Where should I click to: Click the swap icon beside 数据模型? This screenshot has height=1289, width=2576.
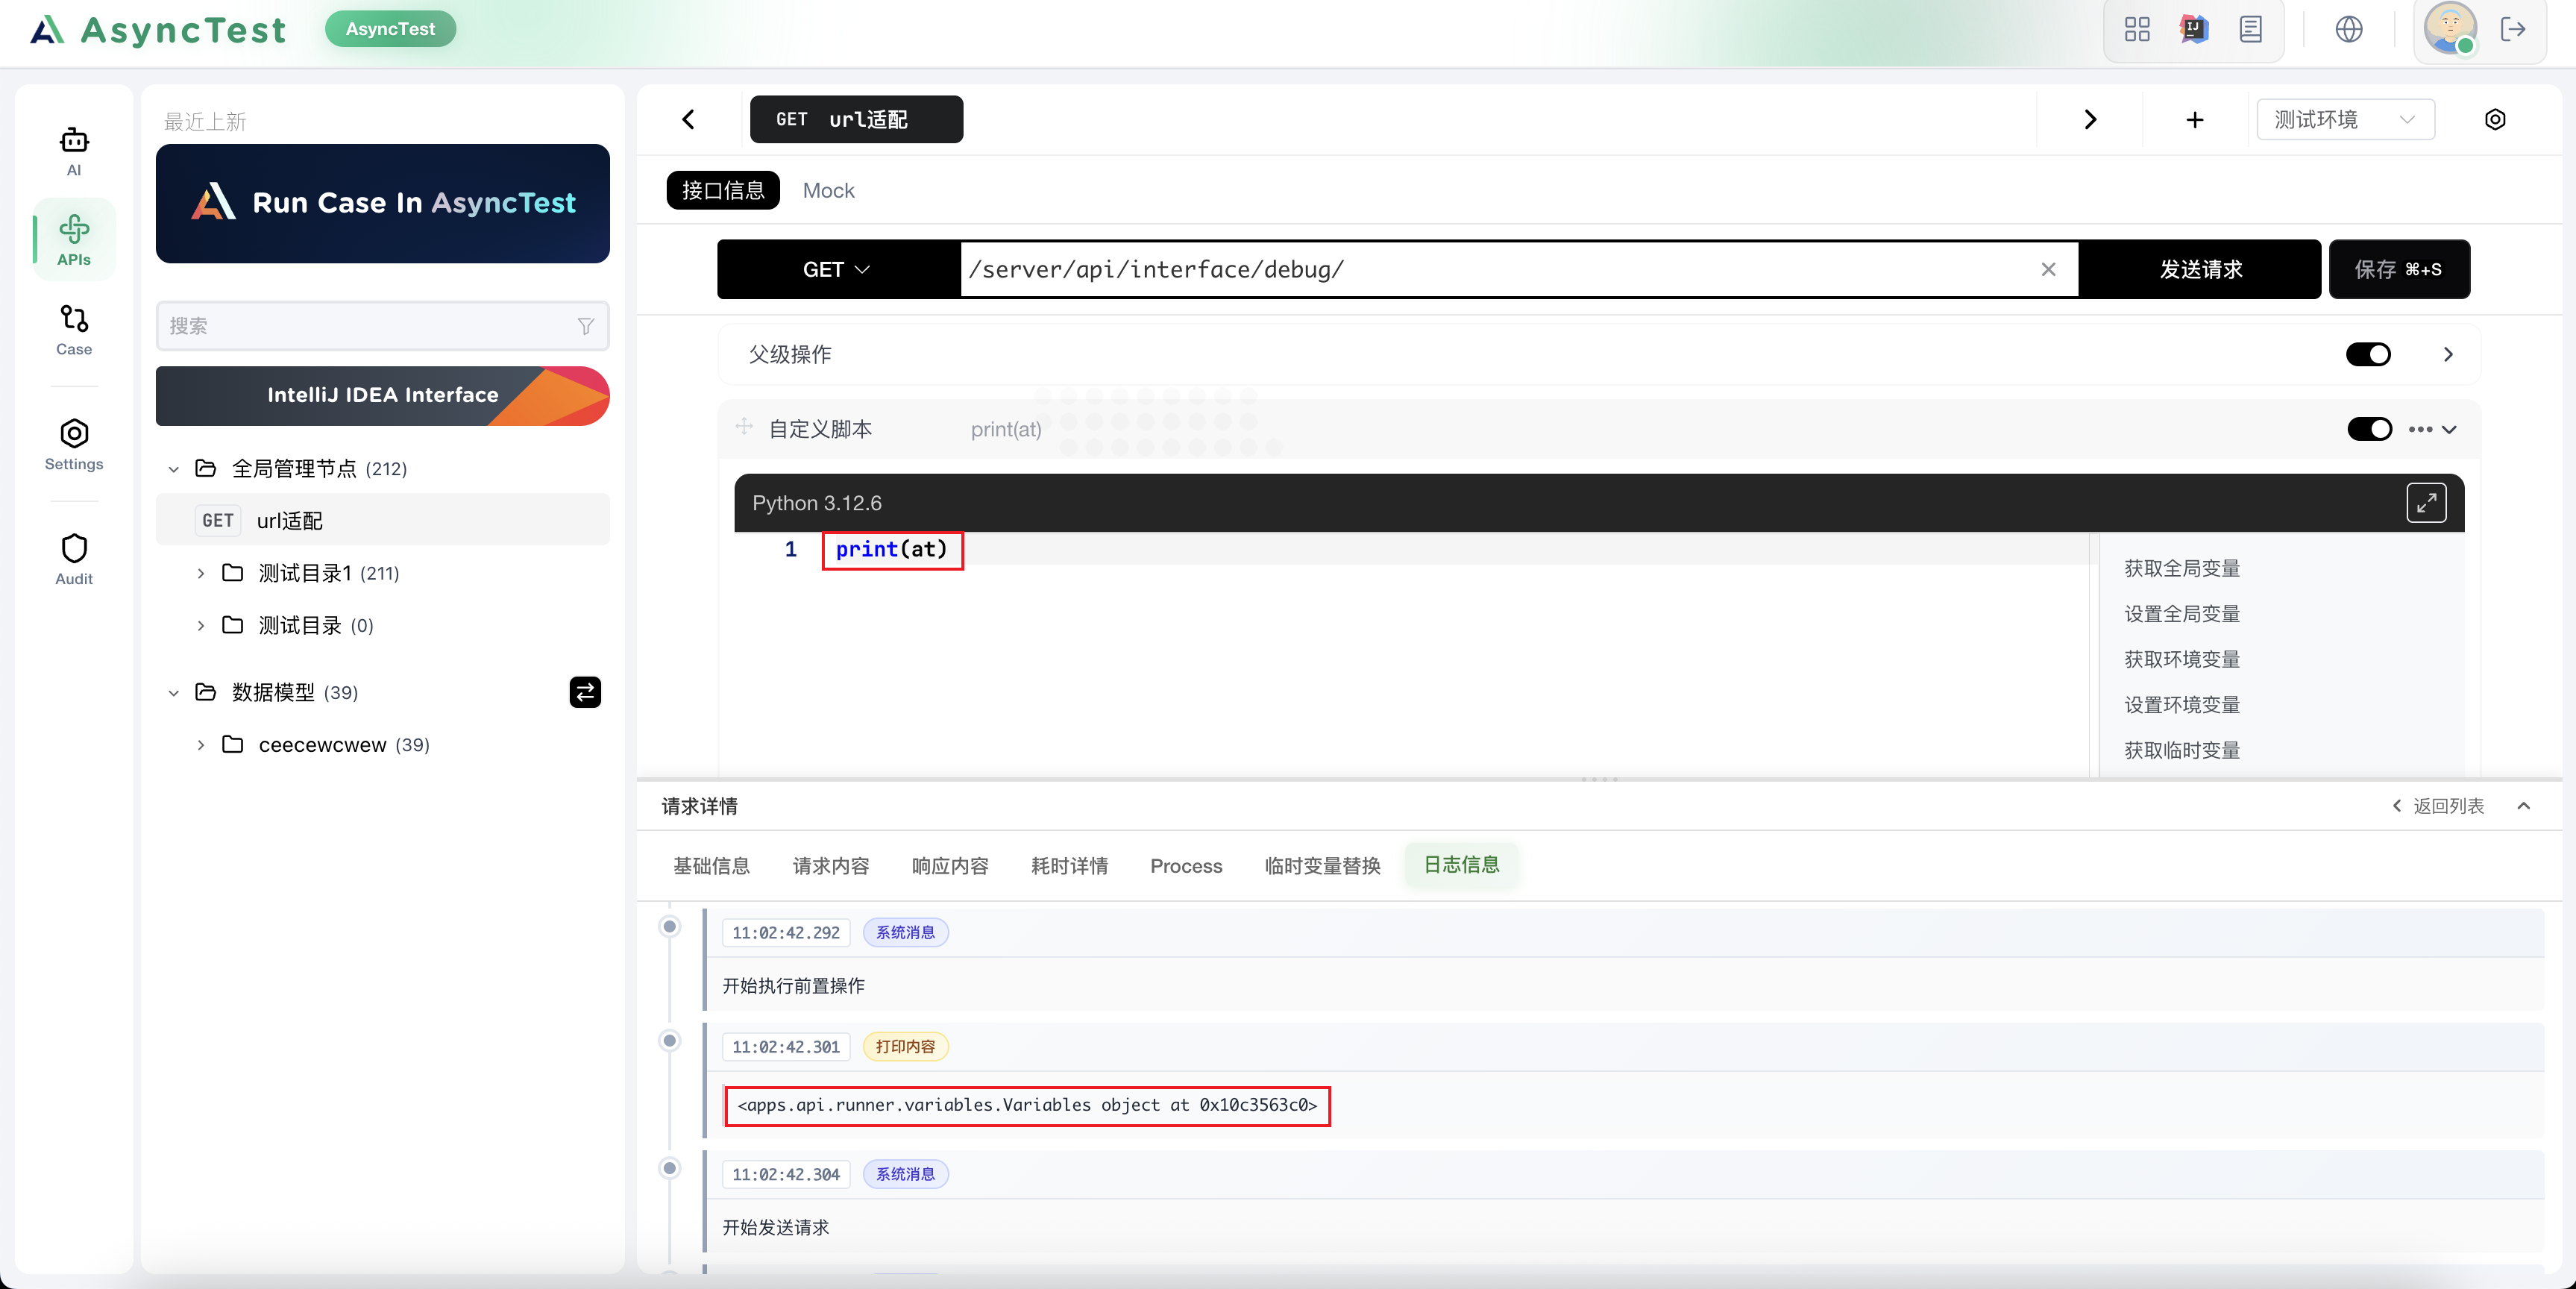(585, 692)
